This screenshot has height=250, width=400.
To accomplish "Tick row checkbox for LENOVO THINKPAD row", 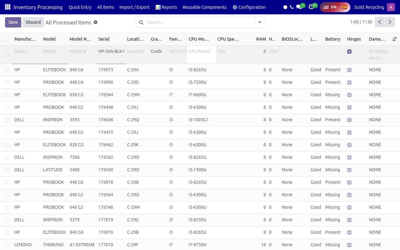I will click(7, 245).
